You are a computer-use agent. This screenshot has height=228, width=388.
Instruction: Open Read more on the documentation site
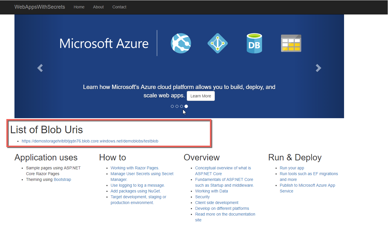pyautogui.click(x=225, y=217)
